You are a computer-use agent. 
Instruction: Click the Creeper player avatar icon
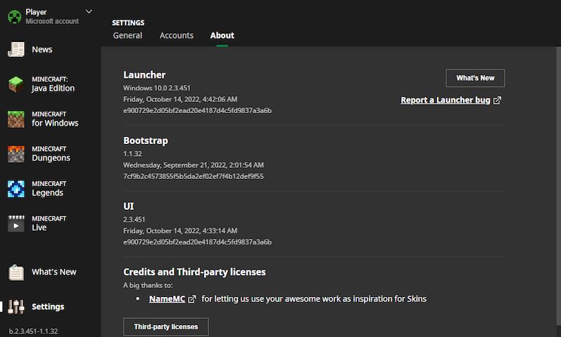coord(14,16)
